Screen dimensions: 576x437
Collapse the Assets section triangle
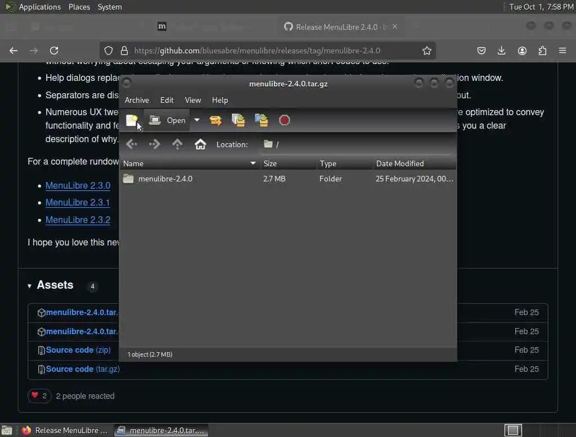pyautogui.click(x=29, y=286)
